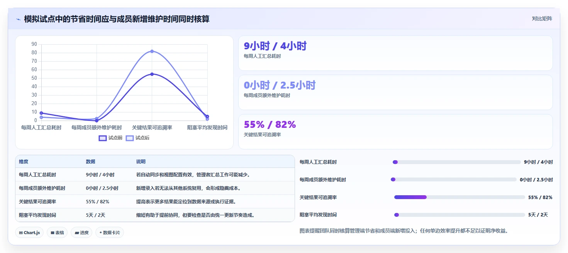568x253 pixels.
Task: Click the 试点后 peak point at 82
Action: tap(152, 51)
